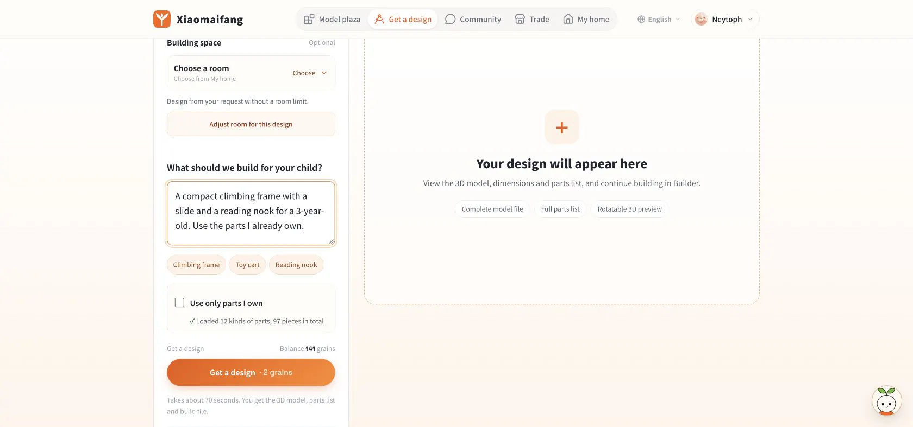
Task: Enable Use only parts I own checkbox
Action: 179,303
